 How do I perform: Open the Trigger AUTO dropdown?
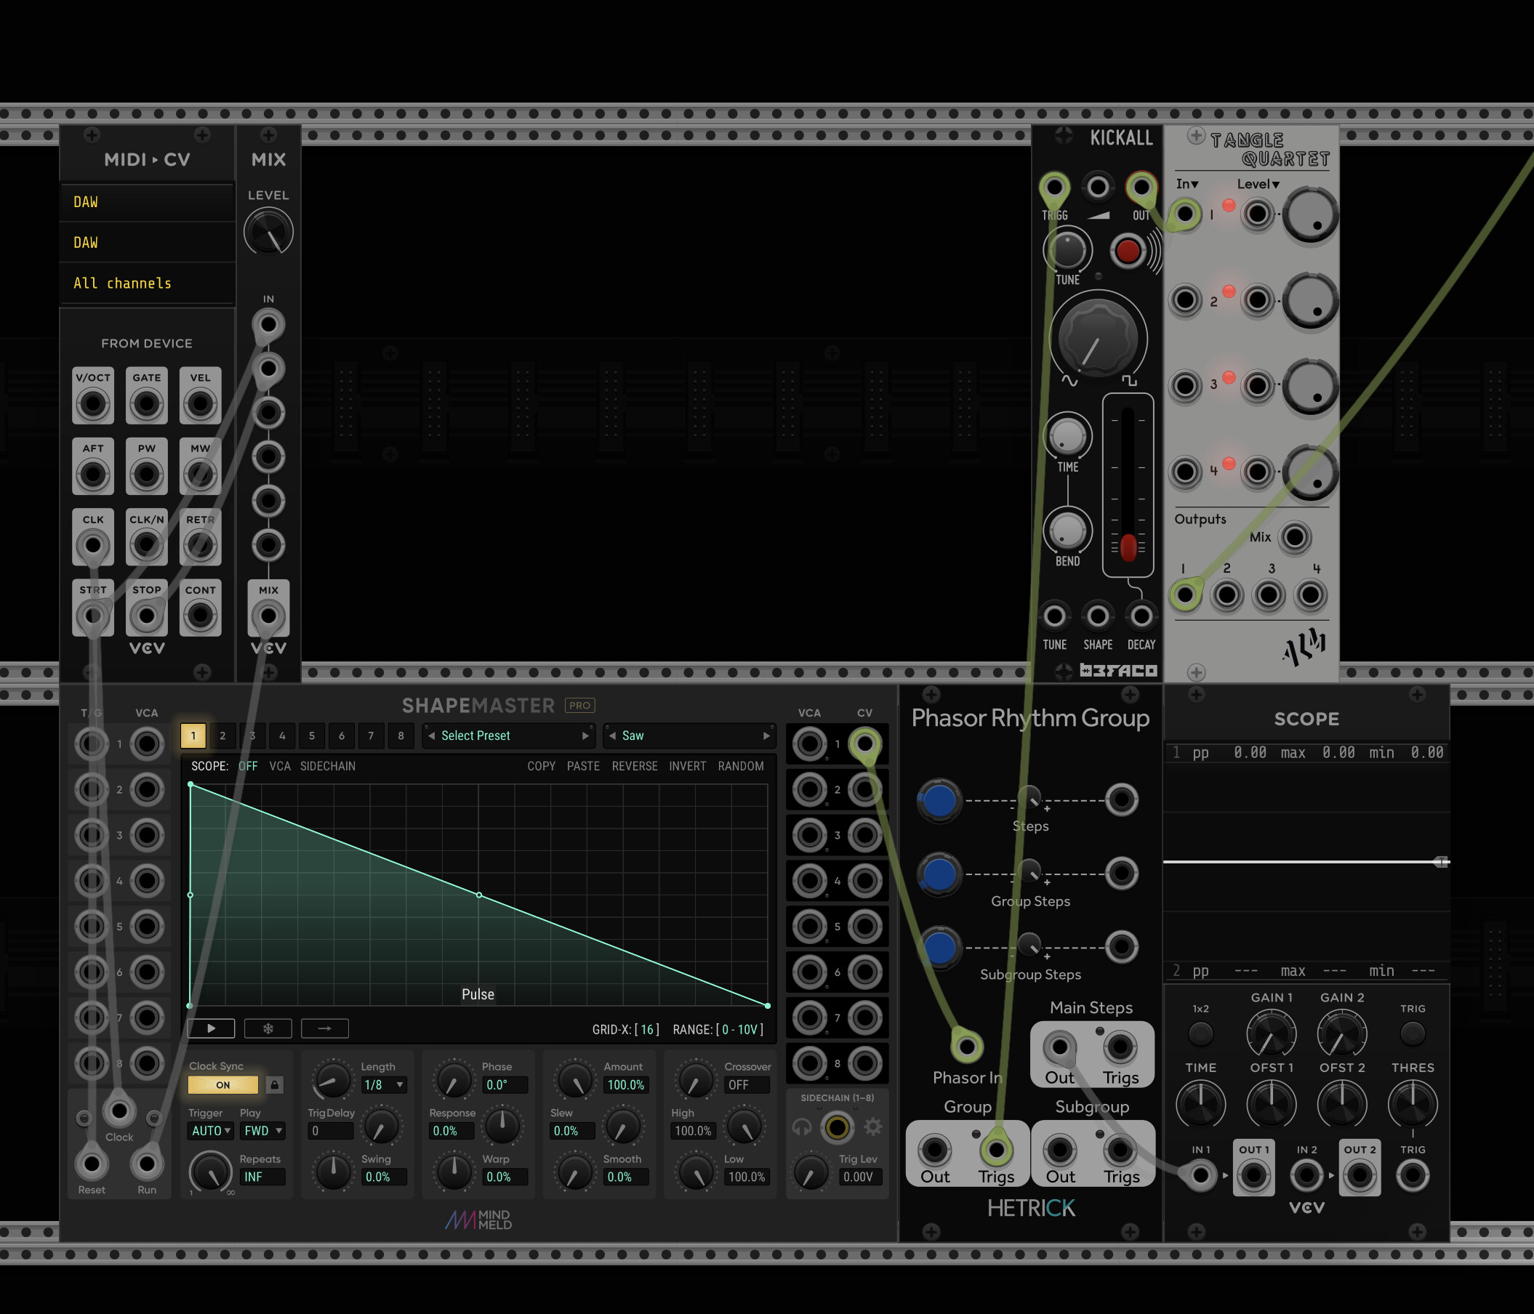pos(211,1131)
